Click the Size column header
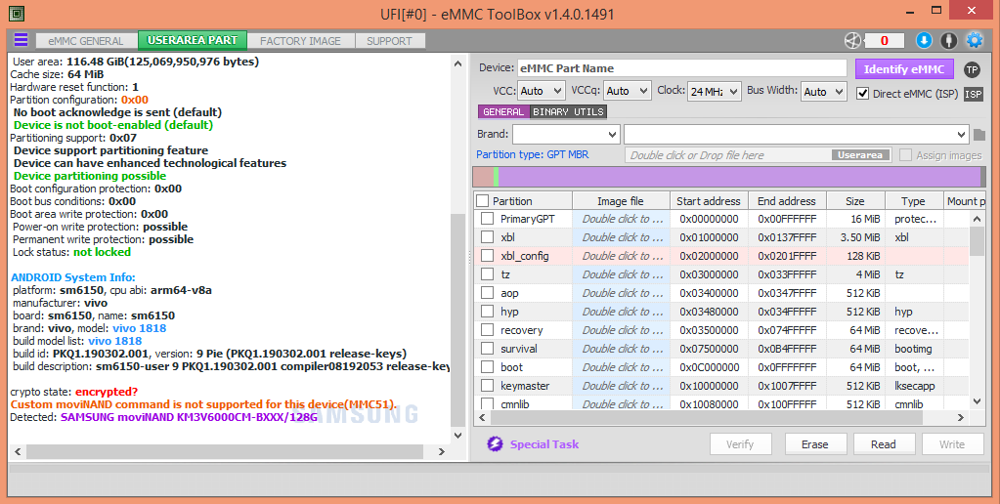The height and width of the screenshot is (504, 1000). point(855,200)
